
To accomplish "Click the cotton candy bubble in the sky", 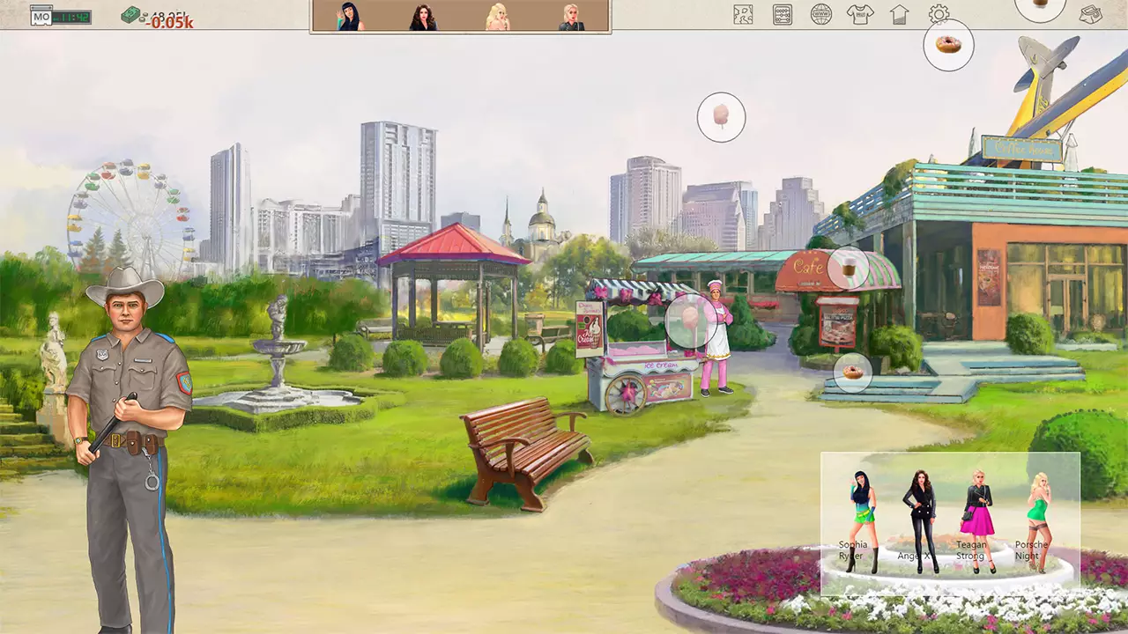I will pyautogui.click(x=721, y=116).
